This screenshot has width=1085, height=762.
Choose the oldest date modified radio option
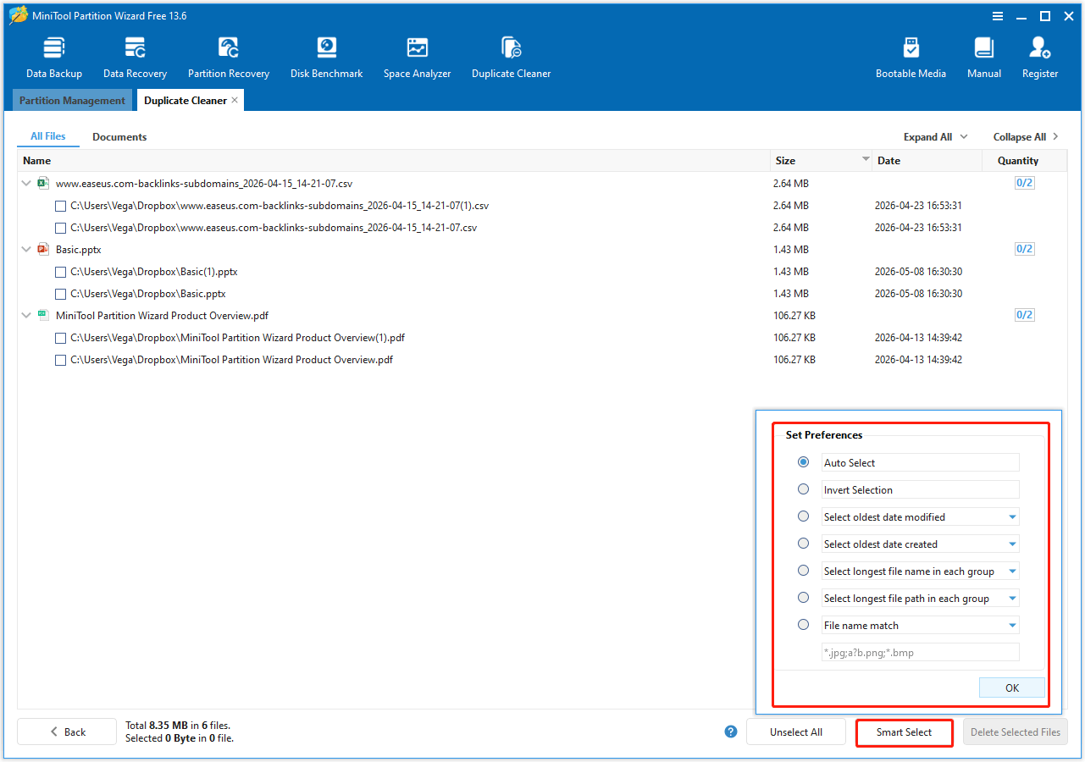[x=804, y=516]
